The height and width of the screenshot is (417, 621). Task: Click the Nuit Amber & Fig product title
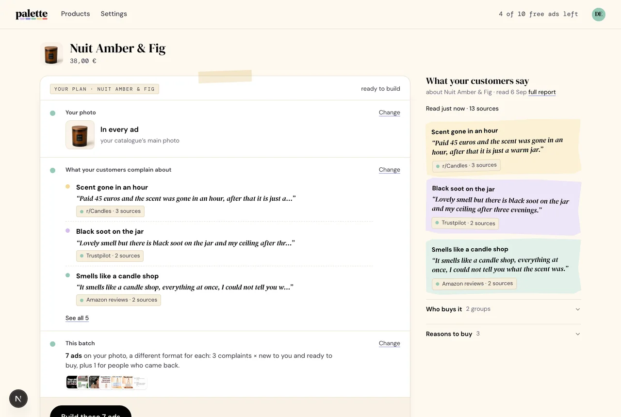coord(118,48)
